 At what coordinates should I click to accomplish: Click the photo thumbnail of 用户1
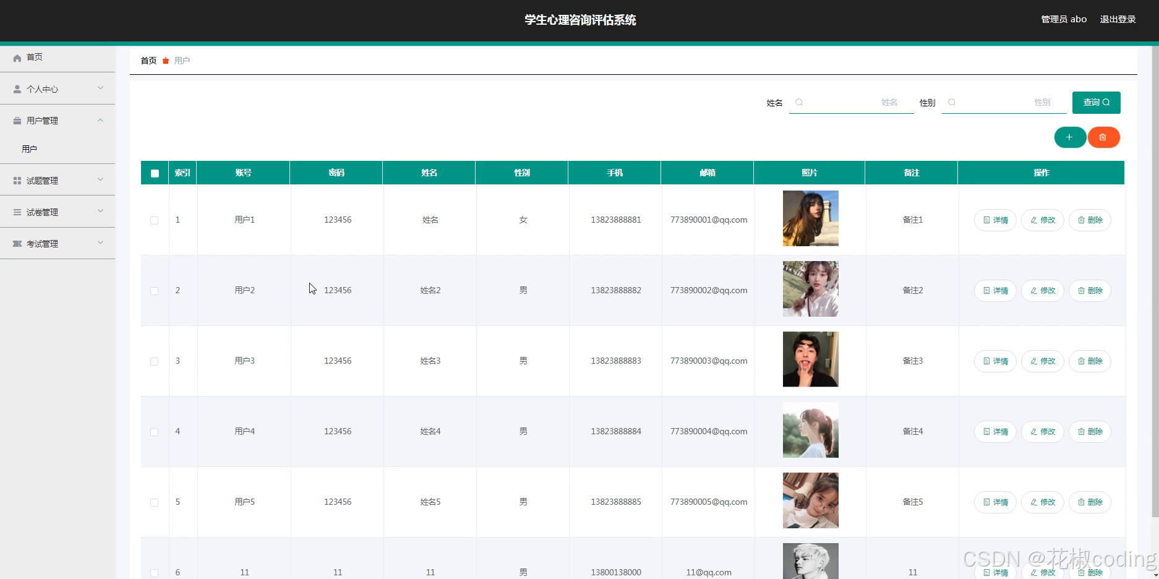click(810, 218)
